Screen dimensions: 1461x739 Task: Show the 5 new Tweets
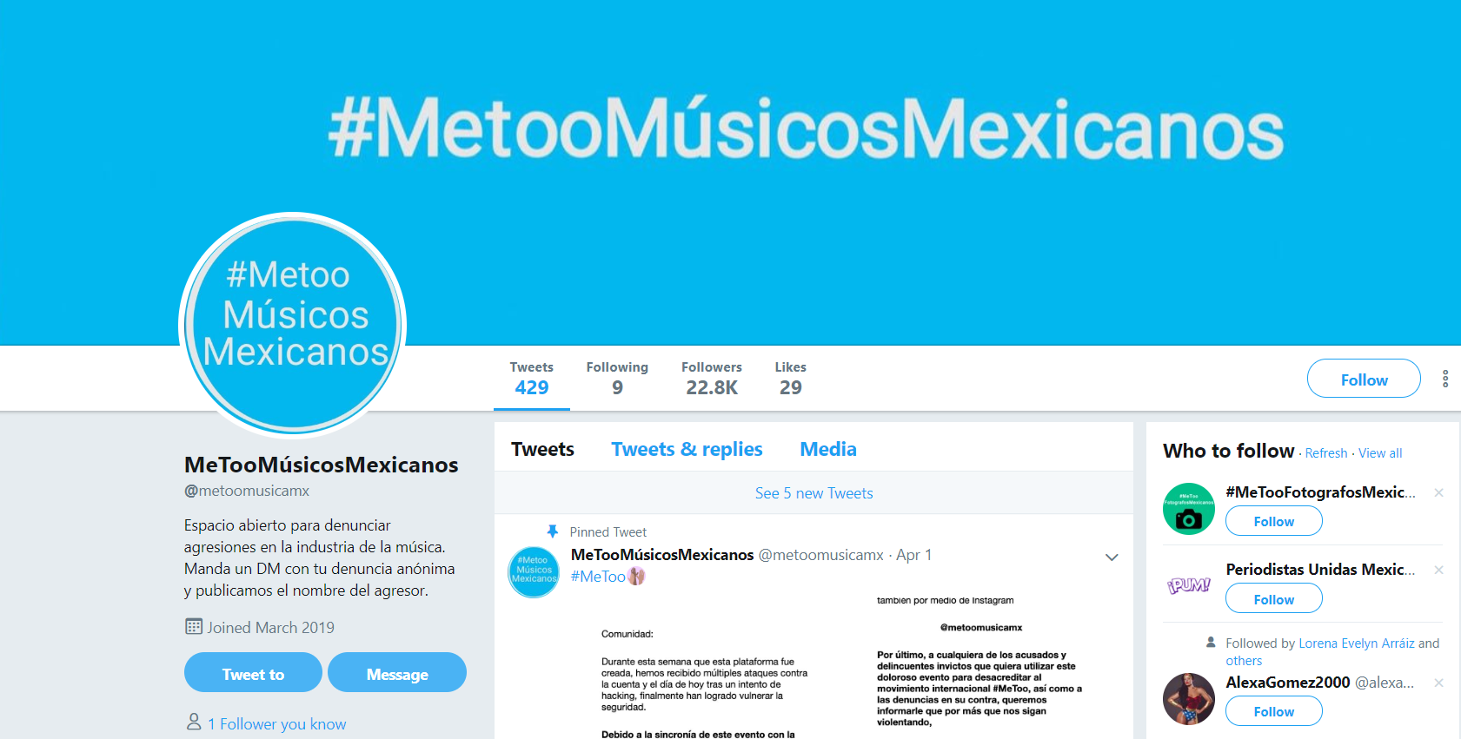coord(814,493)
